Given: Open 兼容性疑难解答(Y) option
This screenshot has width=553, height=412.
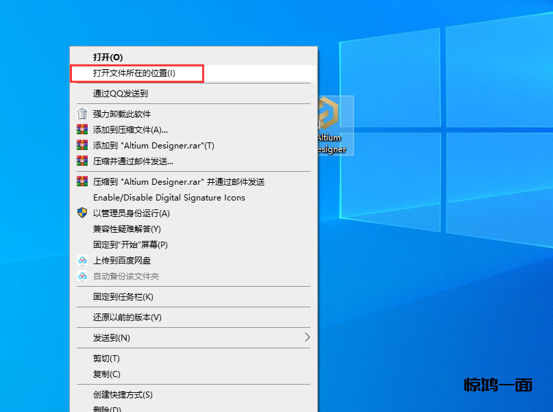Looking at the screenshot, I should tap(127, 229).
